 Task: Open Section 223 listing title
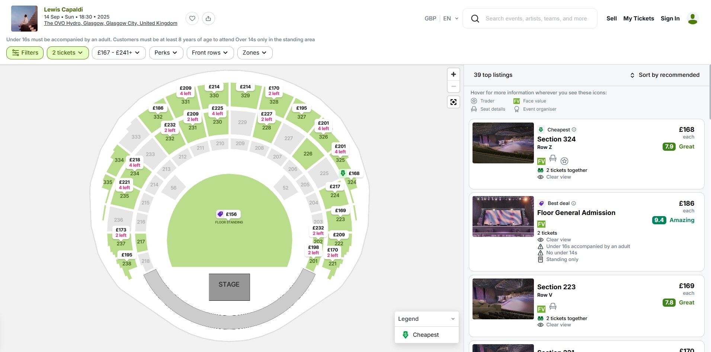point(556,287)
